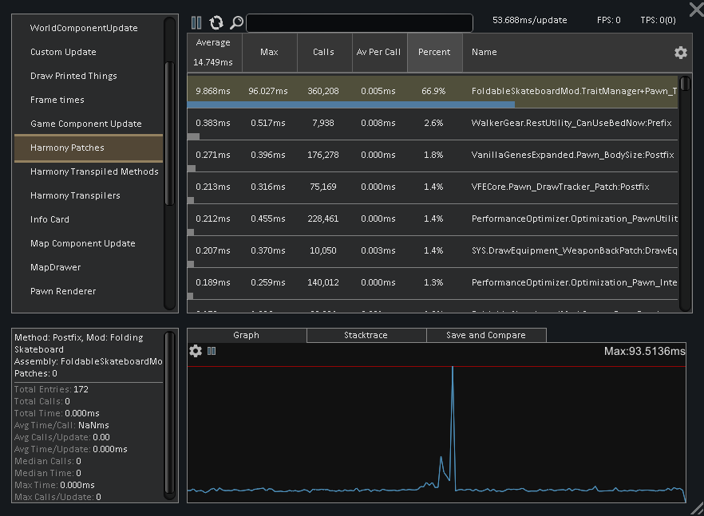
Task: Click the Patches: 0 line
Action: tap(35, 373)
